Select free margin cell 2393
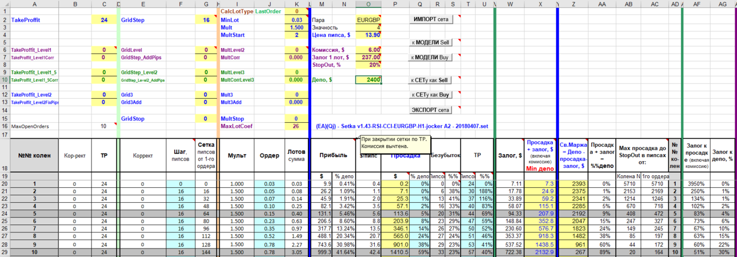The width and height of the screenshot is (737, 257). pyautogui.click(x=573, y=183)
